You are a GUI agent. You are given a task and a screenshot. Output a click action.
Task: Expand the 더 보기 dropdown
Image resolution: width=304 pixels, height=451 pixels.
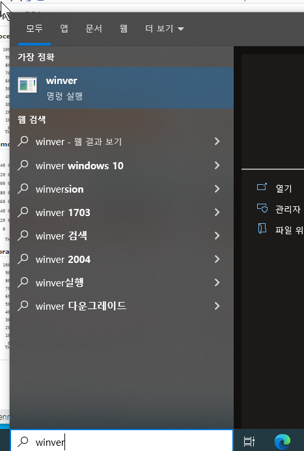pyautogui.click(x=165, y=29)
